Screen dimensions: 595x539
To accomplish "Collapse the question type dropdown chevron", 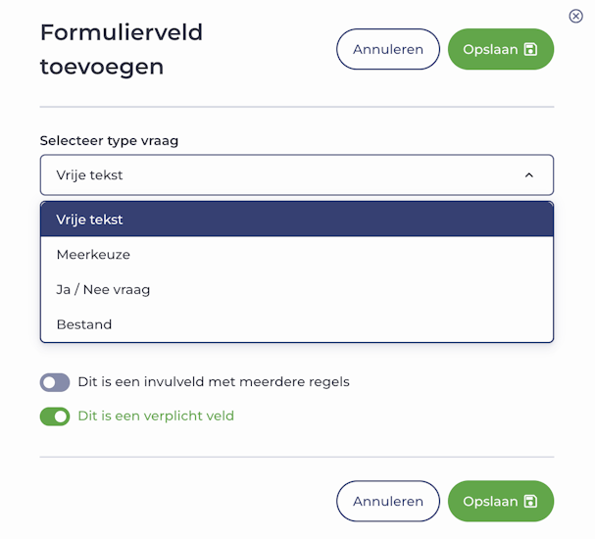I will click(528, 175).
